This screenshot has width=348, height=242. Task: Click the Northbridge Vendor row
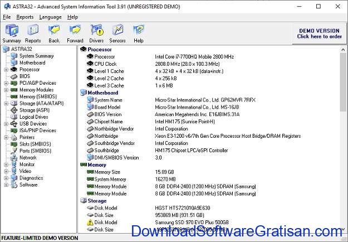click(x=138, y=129)
